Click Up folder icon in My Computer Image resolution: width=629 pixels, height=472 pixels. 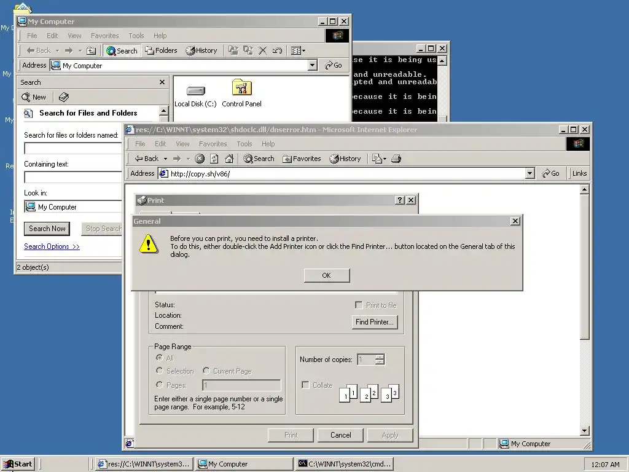click(92, 50)
